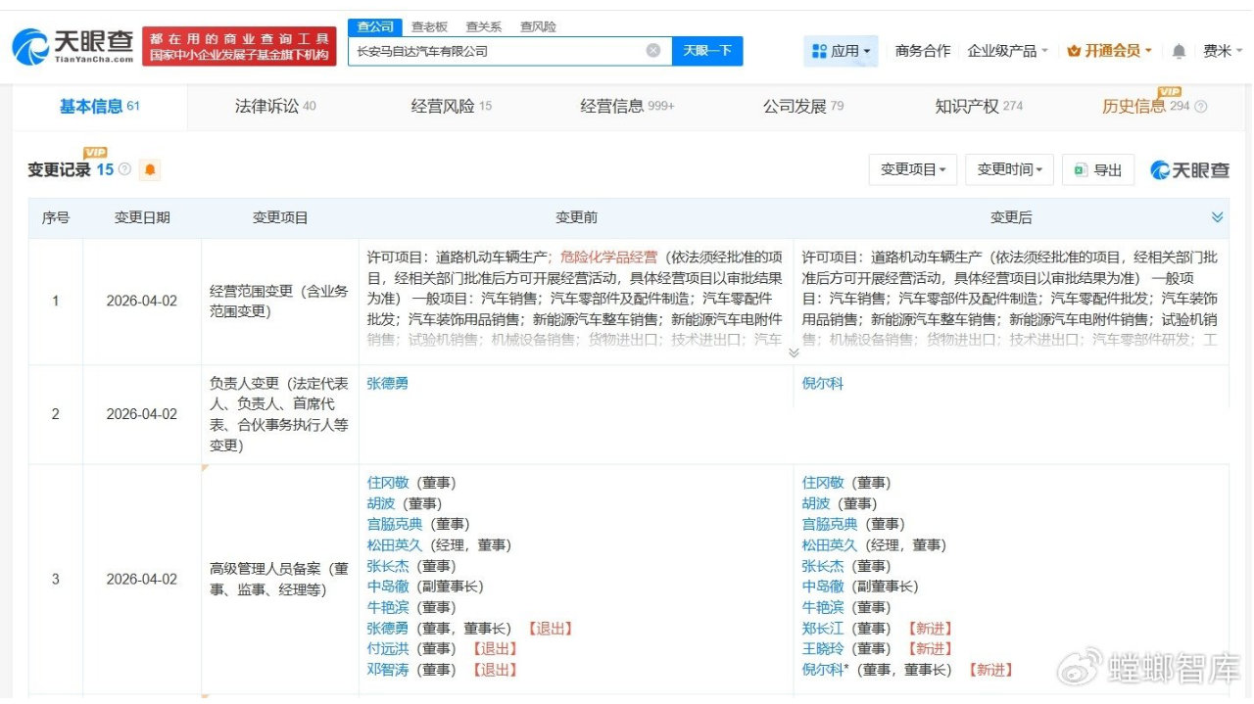Image resolution: width=1254 pixels, height=704 pixels.
Task: Open the 费米 account dropdown
Action: (1222, 51)
